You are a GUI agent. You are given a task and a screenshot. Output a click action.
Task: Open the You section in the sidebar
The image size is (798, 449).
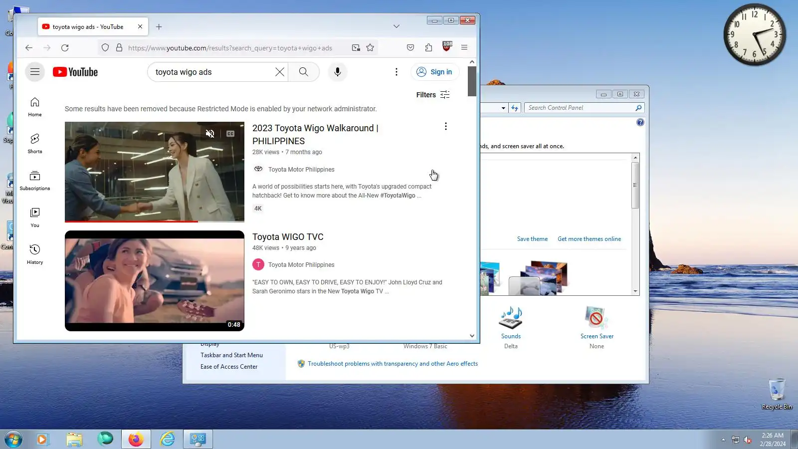coord(35,218)
